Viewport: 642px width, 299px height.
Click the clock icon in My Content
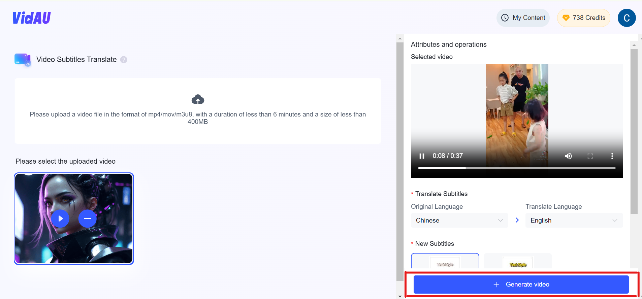point(505,18)
